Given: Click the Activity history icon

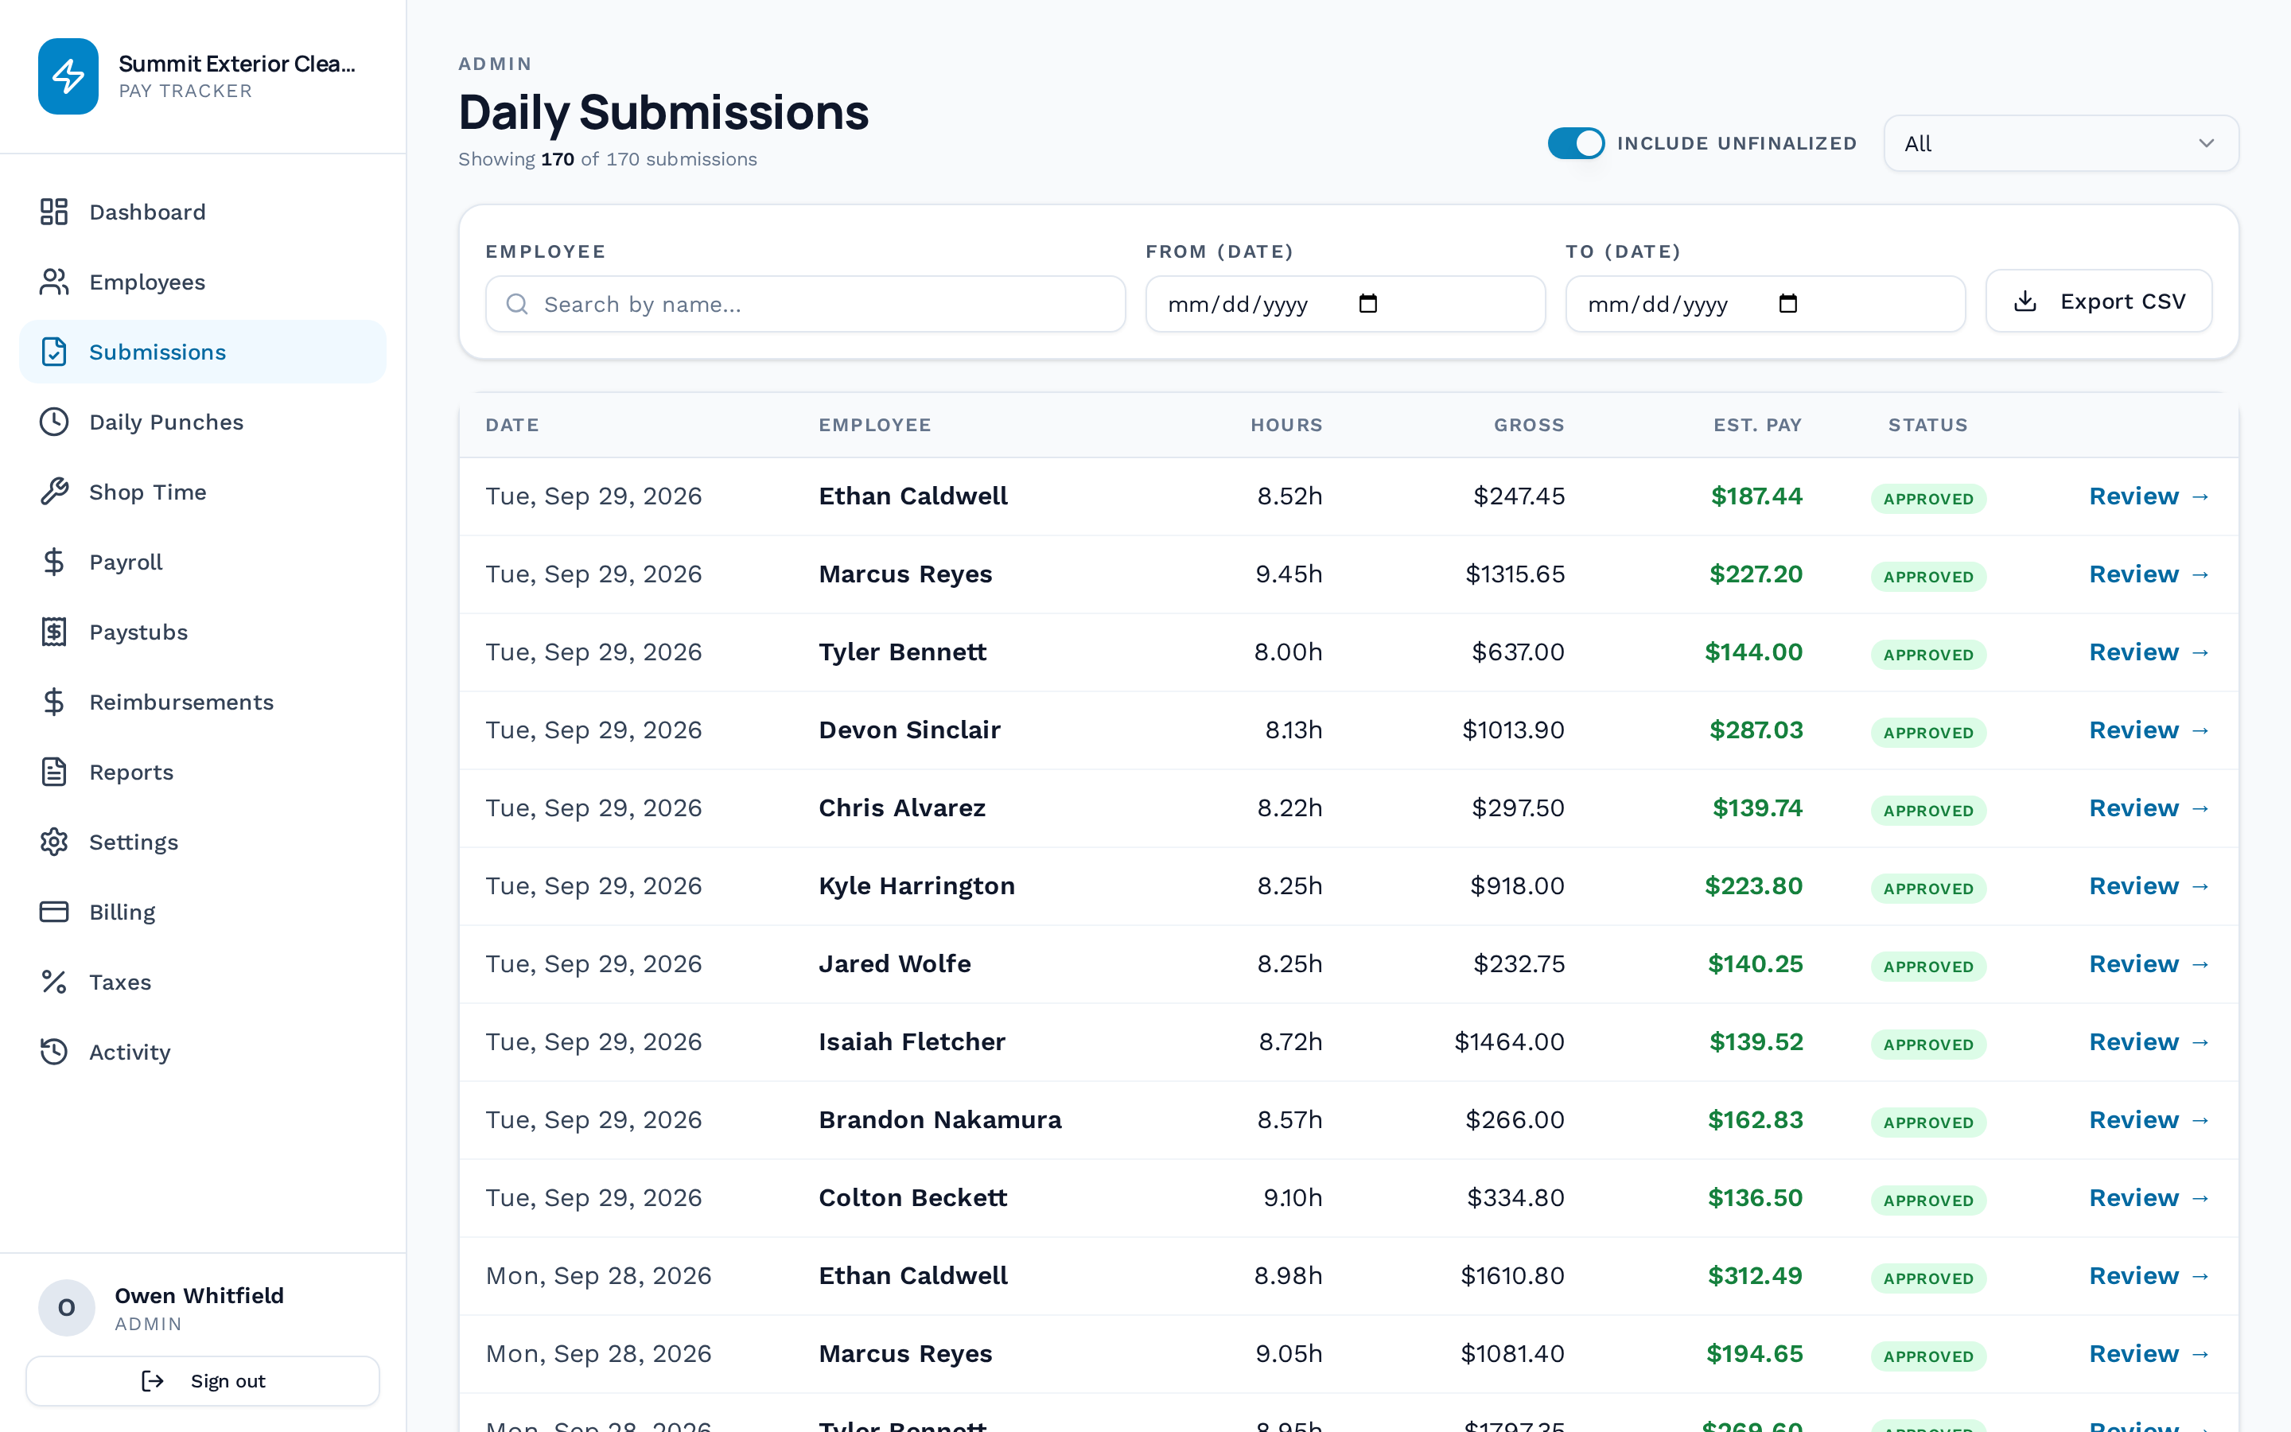Looking at the screenshot, I should [x=54, y=1053].
